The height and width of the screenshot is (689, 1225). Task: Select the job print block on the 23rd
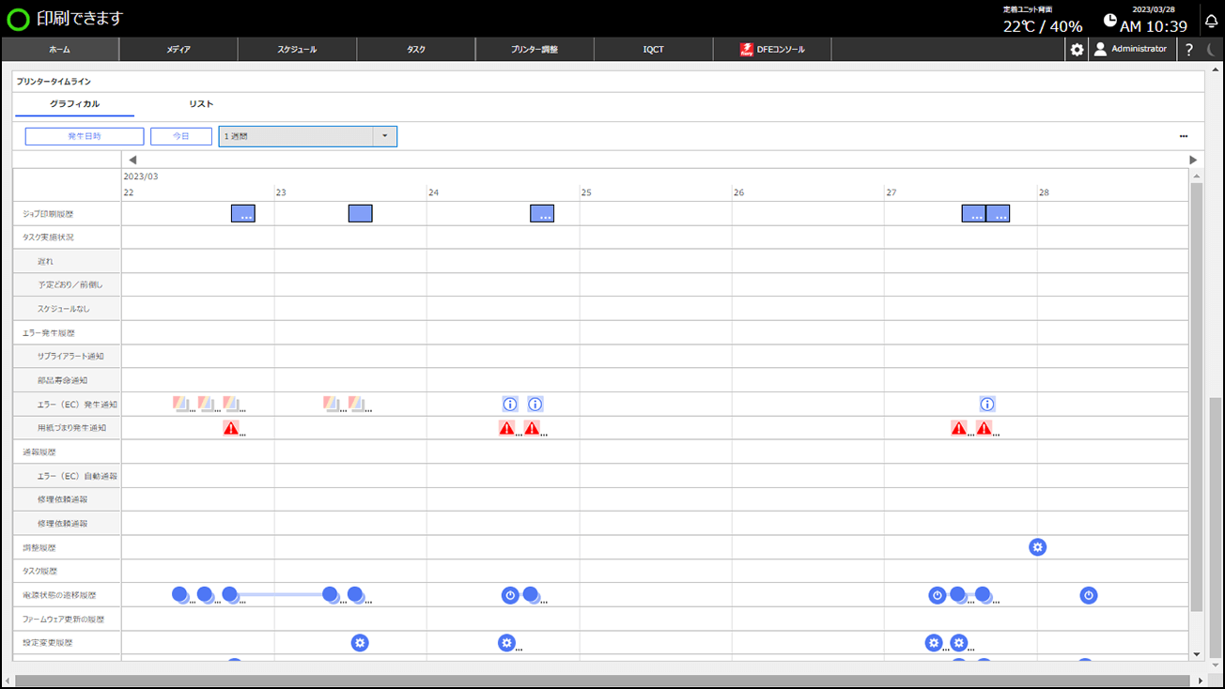pyautogui.click(x=361, y=214)
